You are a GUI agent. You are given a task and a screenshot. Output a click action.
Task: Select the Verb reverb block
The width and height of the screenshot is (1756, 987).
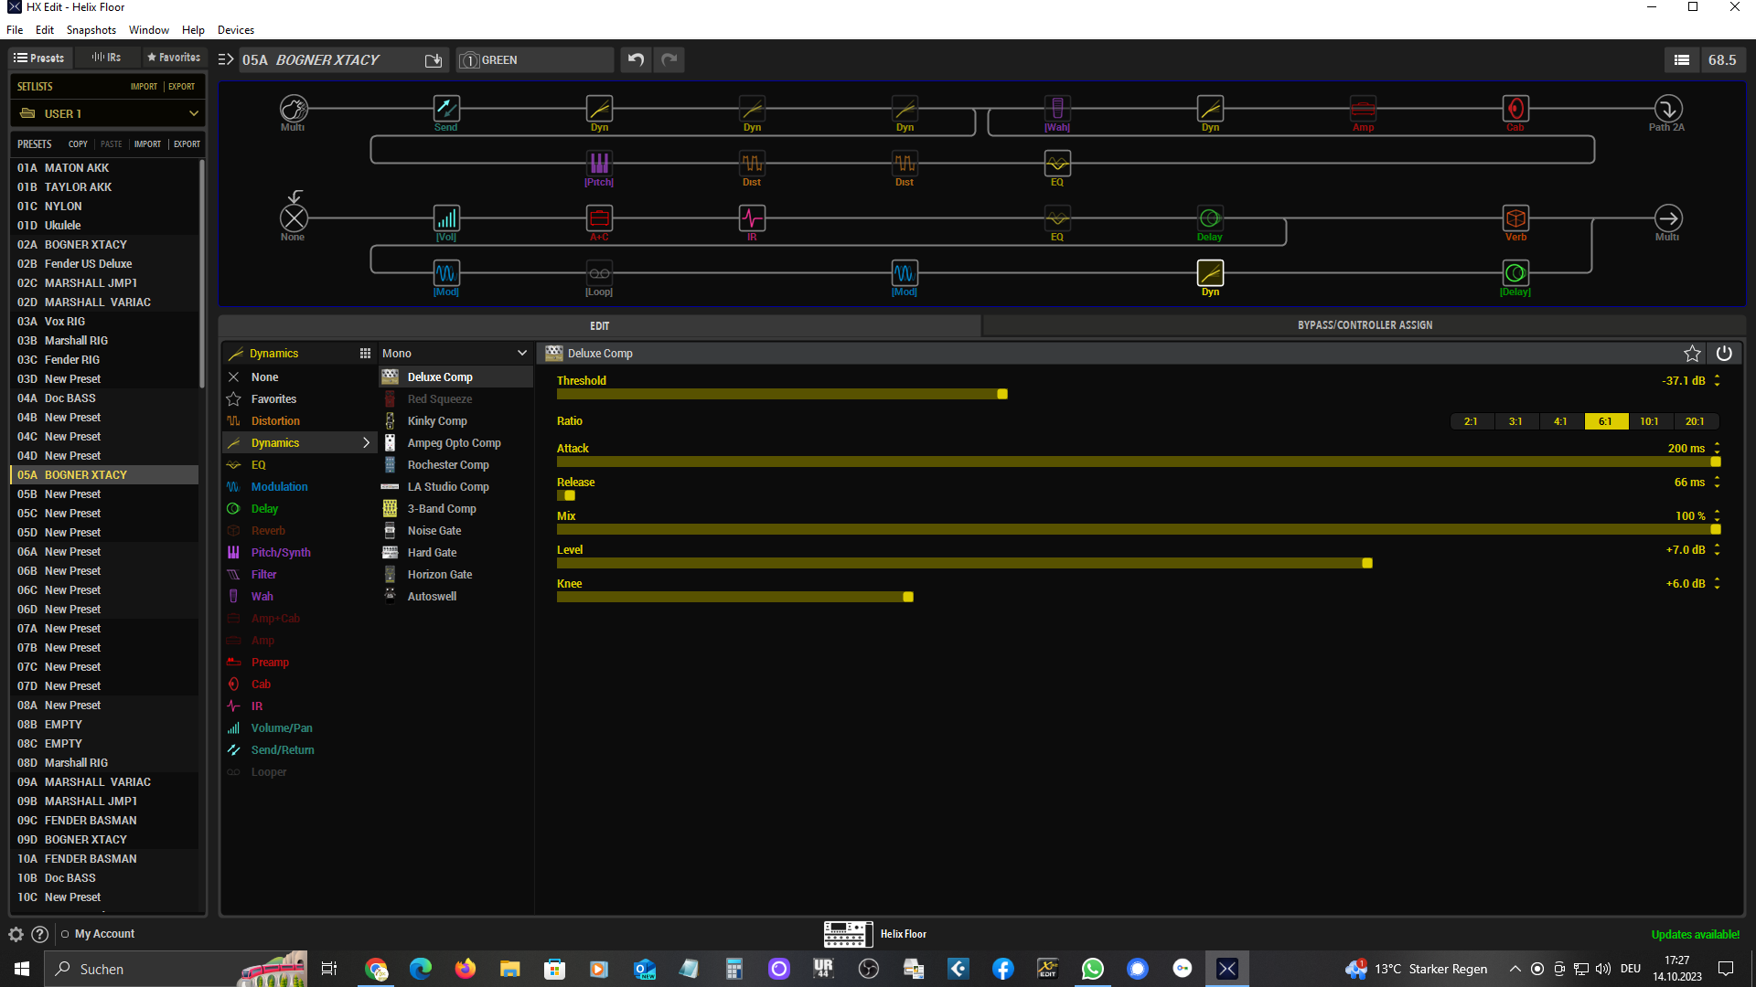point(1515,218)
